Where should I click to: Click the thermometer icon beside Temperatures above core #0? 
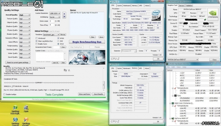coord(175,106)
